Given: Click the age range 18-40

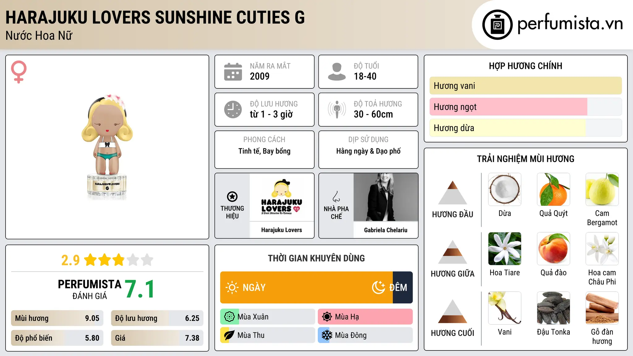Looking at the screenshot, I should click(365, 76).
